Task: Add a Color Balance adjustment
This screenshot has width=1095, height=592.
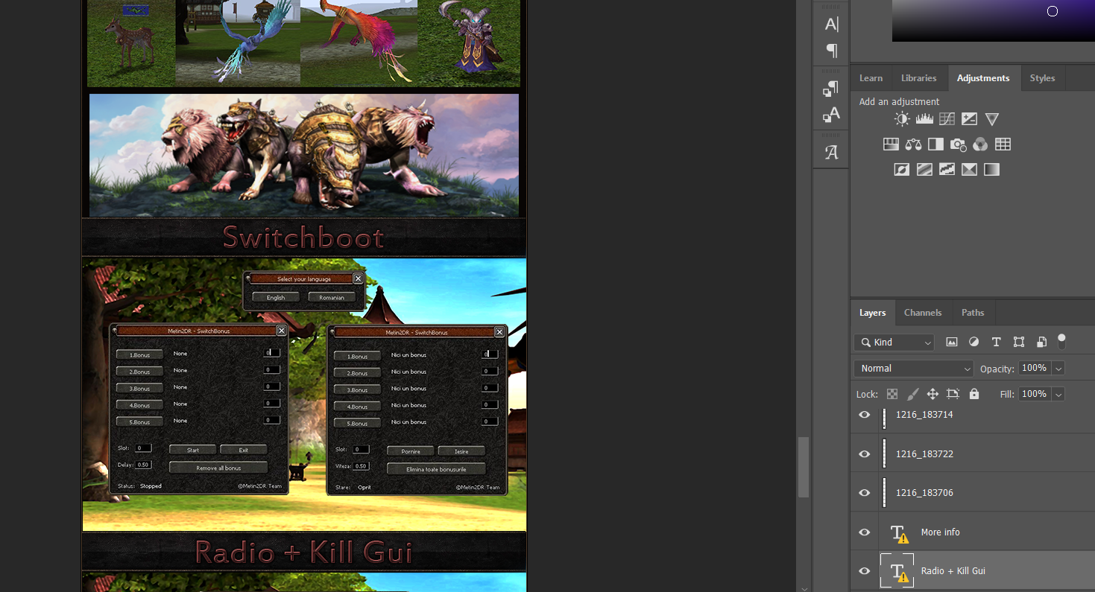Action: pos(913,144)
